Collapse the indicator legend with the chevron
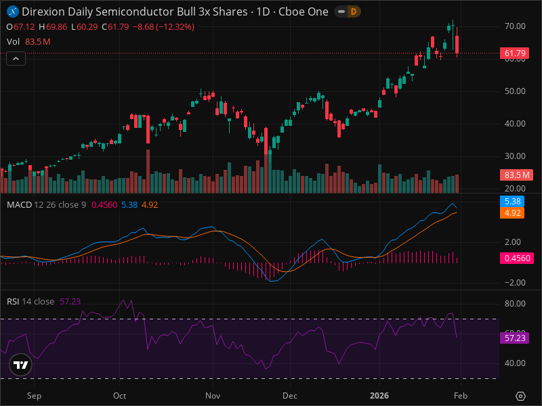The image size is (542, 406). [16, 59]
